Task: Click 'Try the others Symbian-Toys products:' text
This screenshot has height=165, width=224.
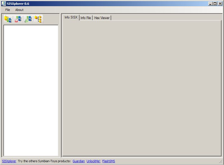Action: point(44,161)
